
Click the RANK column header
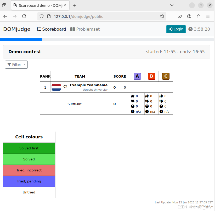pyautogui.click(x=45, y=76)
